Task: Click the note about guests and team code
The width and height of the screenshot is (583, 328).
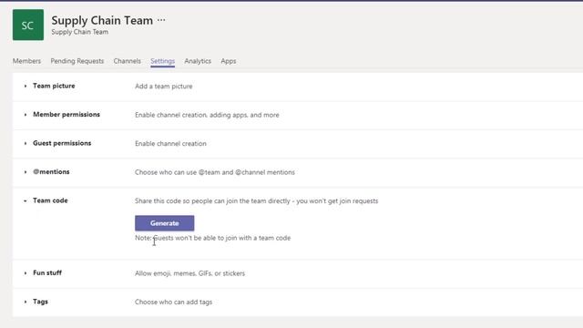Action: 212,238
